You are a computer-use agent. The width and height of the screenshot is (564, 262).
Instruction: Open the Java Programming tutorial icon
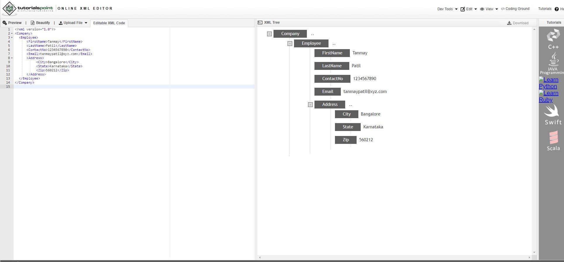coord(553,63)
